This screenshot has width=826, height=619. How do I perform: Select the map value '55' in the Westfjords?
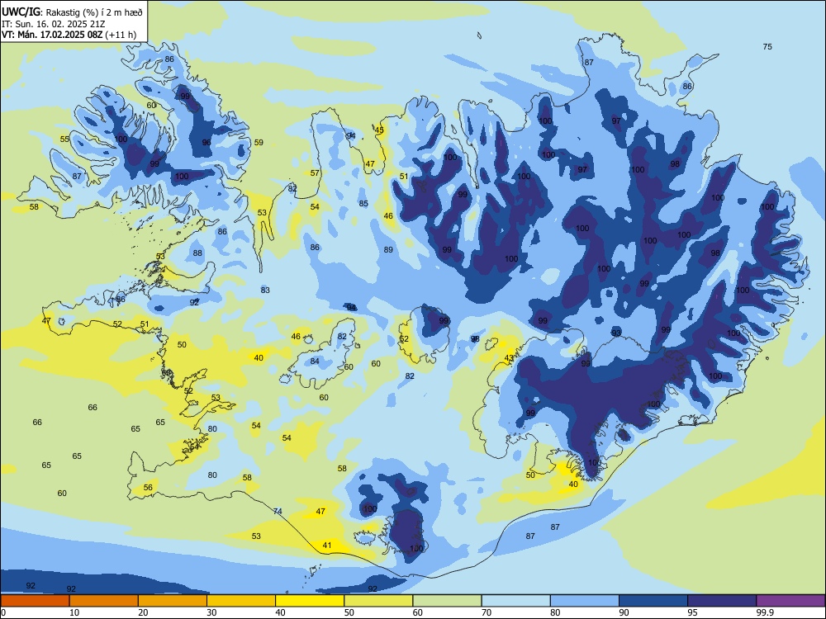[x=64, y=139]
